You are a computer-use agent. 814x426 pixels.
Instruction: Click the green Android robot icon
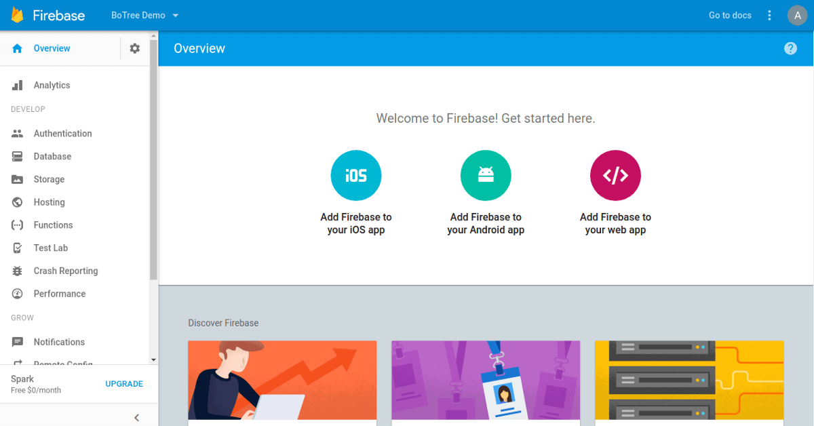[x=486, y=176]
